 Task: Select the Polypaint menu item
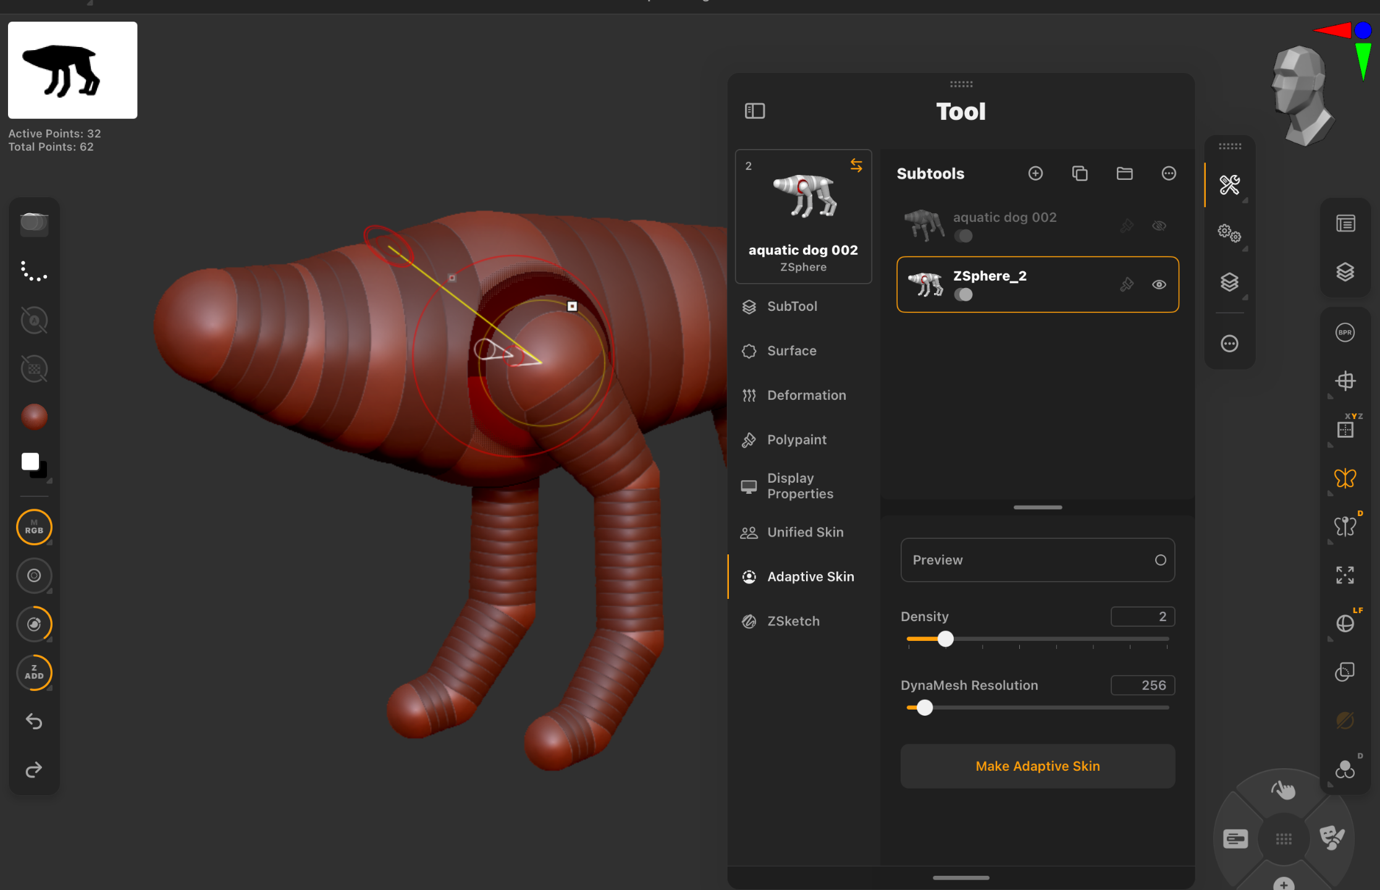click(x=796, y=440)
